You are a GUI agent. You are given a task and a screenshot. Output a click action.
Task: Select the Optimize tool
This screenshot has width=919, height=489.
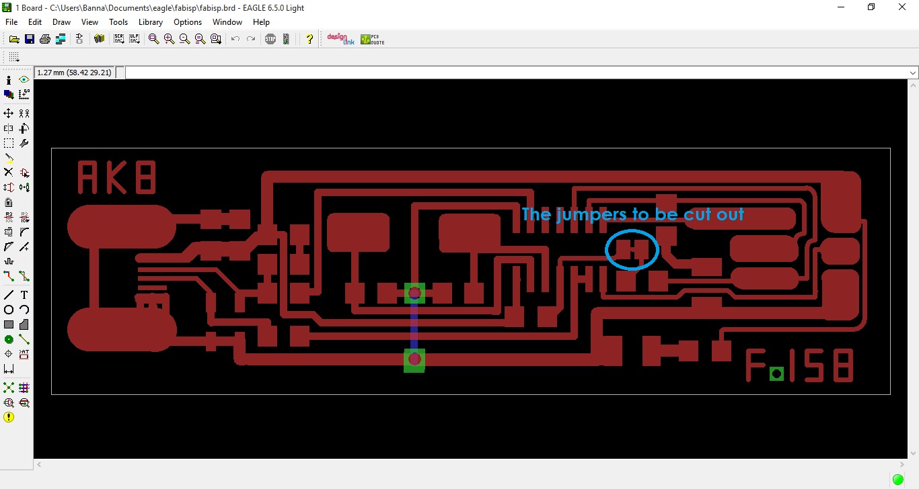click(24, 247)
